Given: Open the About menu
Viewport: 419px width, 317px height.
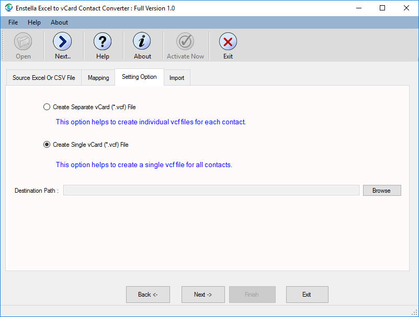Looking at the screenshot, I should (59, 22).
